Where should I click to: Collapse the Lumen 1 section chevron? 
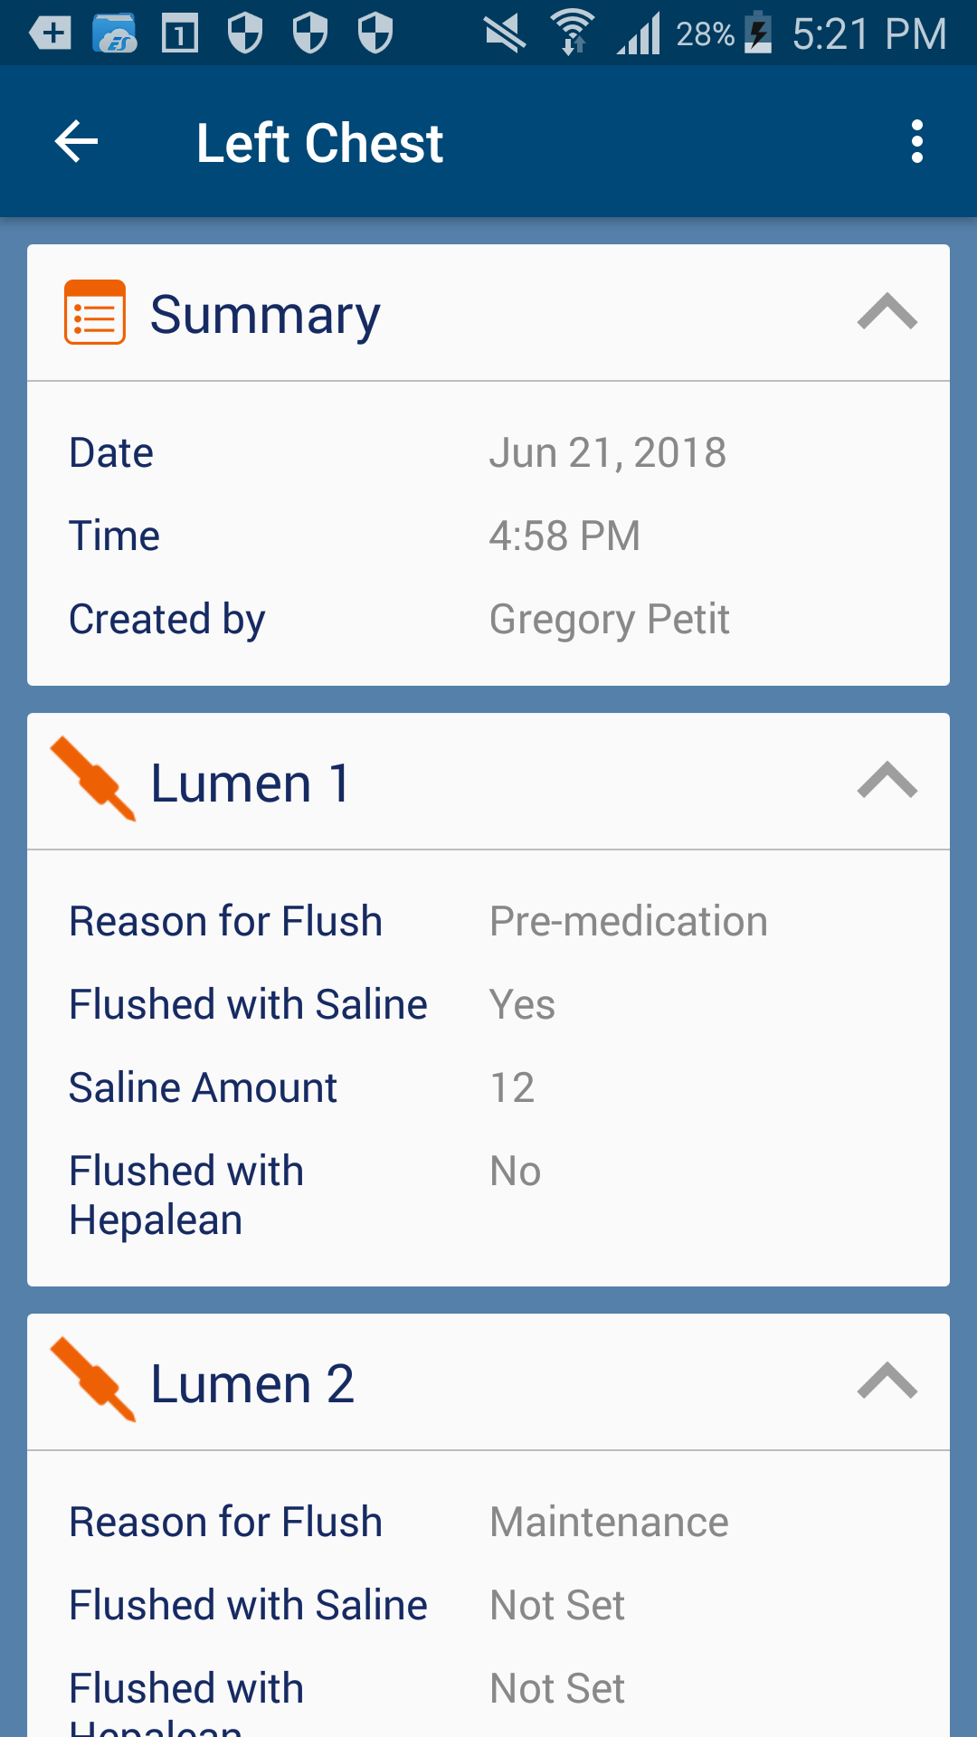point(887,781)
